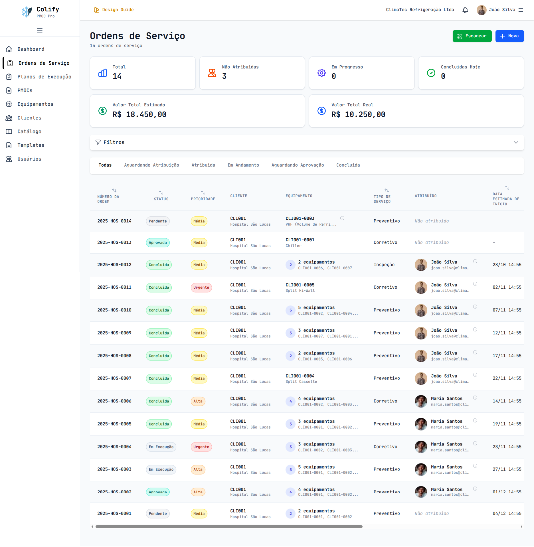Open the user menu icon beside João Silva
The height and width of the screenshot is (547, 534).
click(x=521, y=10)
